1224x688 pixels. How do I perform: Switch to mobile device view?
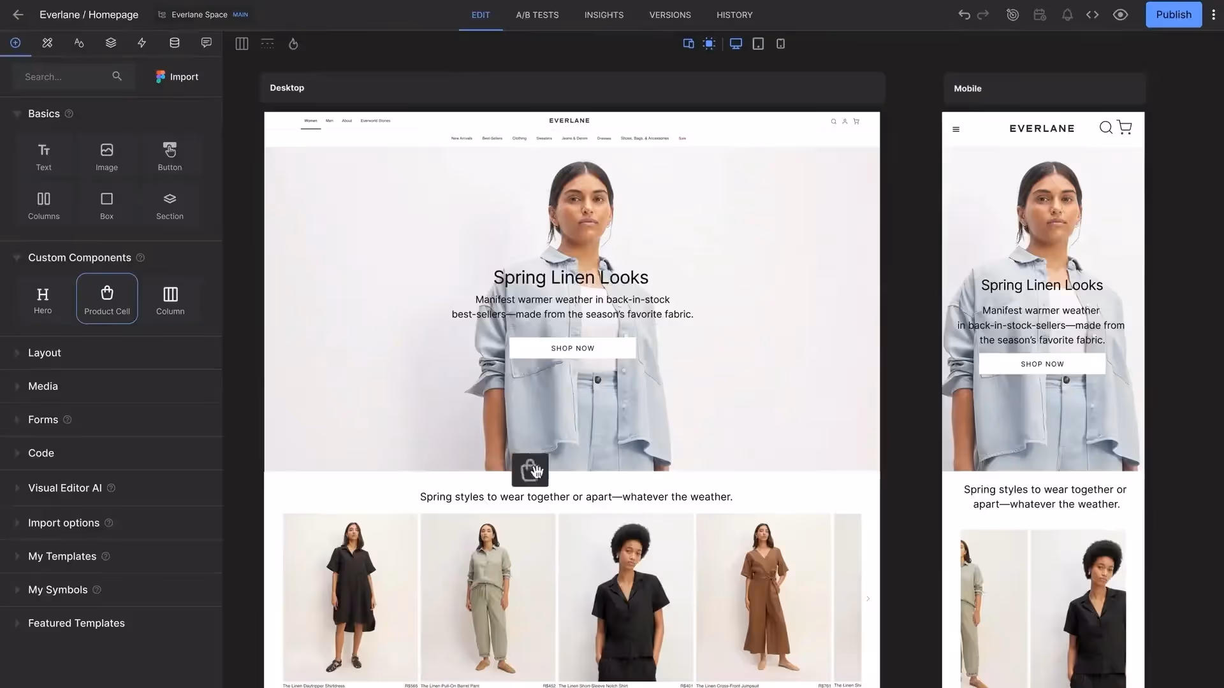pyautogui.click(x=780, y=44)
